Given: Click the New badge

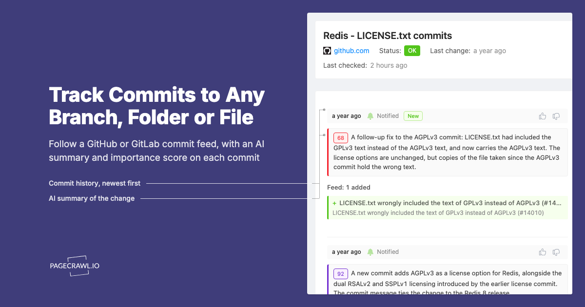Looking at the screenshot, I should click(x=413, y=116).
